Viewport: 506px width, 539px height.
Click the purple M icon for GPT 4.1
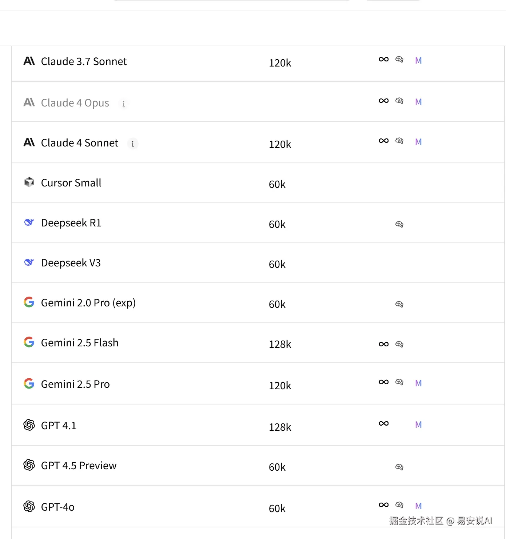pyautogui.click(x=418, y=425)
